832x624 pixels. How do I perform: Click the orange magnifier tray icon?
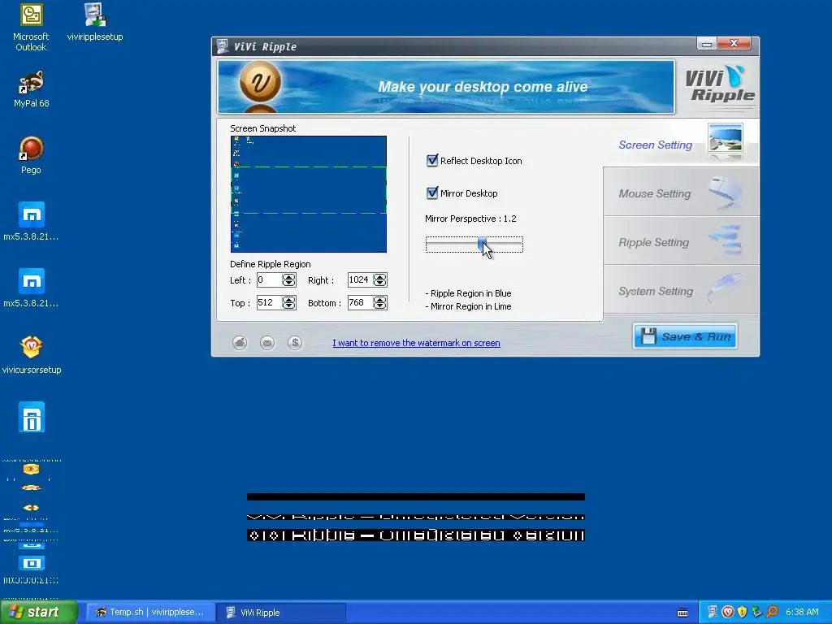click(x=772, y=613)
